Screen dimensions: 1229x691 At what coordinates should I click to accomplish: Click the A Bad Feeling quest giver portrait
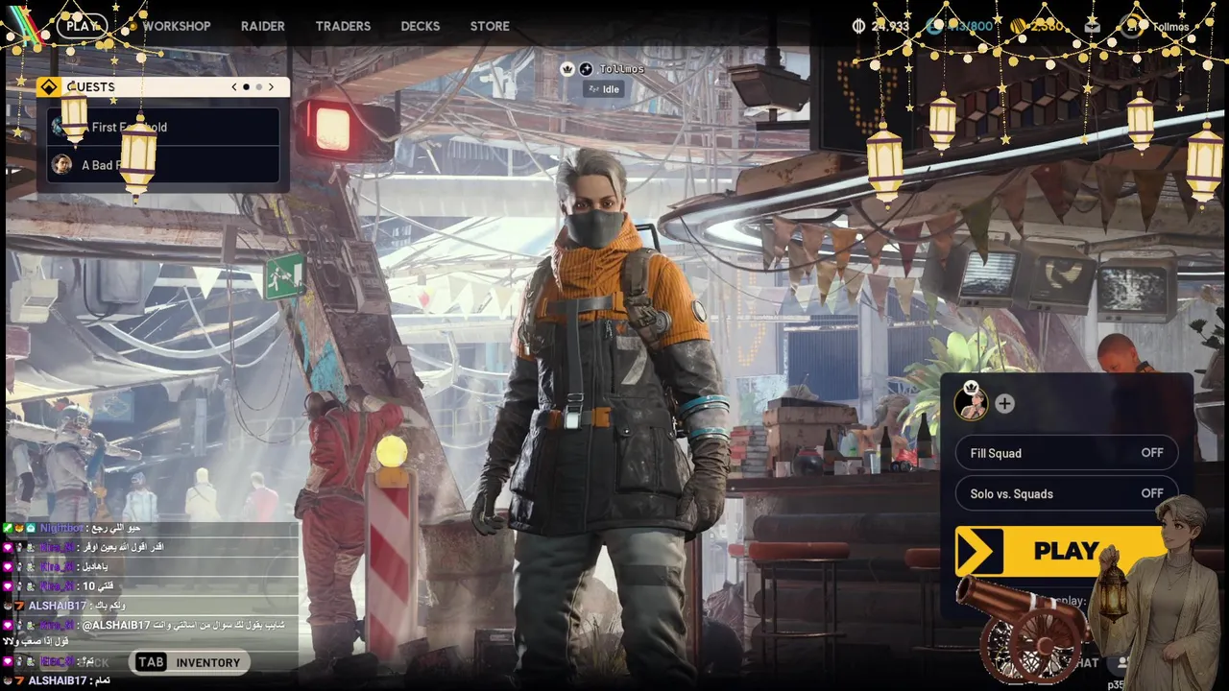pyautogui.click(x=61, y=165)
